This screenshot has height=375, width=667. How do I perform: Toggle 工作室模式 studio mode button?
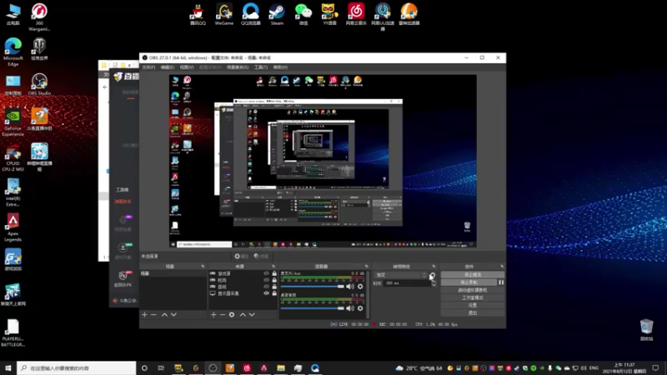pos(473,297)
